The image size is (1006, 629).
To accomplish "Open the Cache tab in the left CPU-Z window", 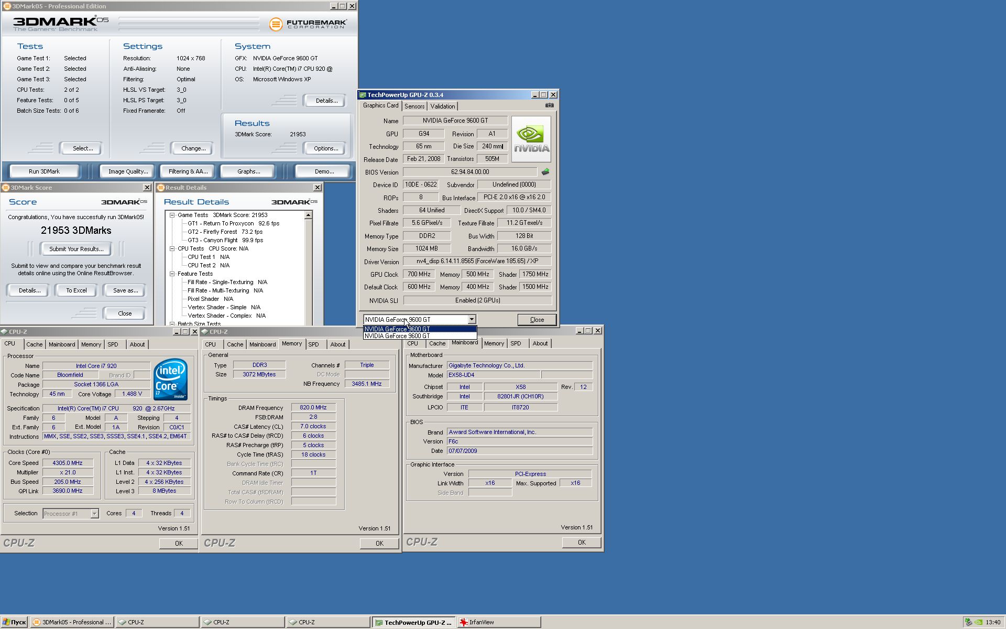I will coord(35,344).
